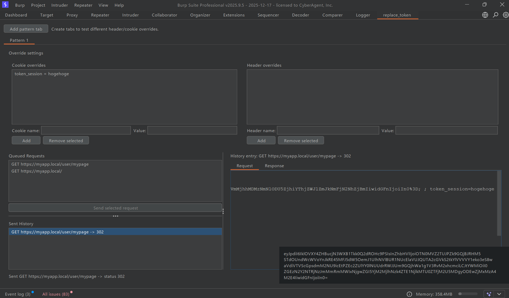Switch to the Sequencer tab
This screenshot has height=298, width=509.
268,15
